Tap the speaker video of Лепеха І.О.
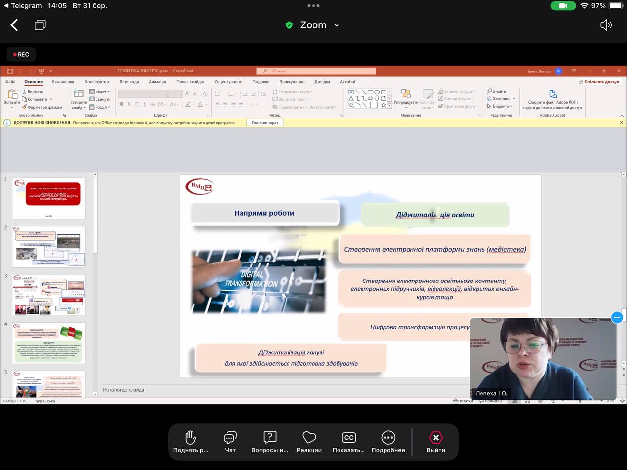627x470 pixels. (543, 358)
